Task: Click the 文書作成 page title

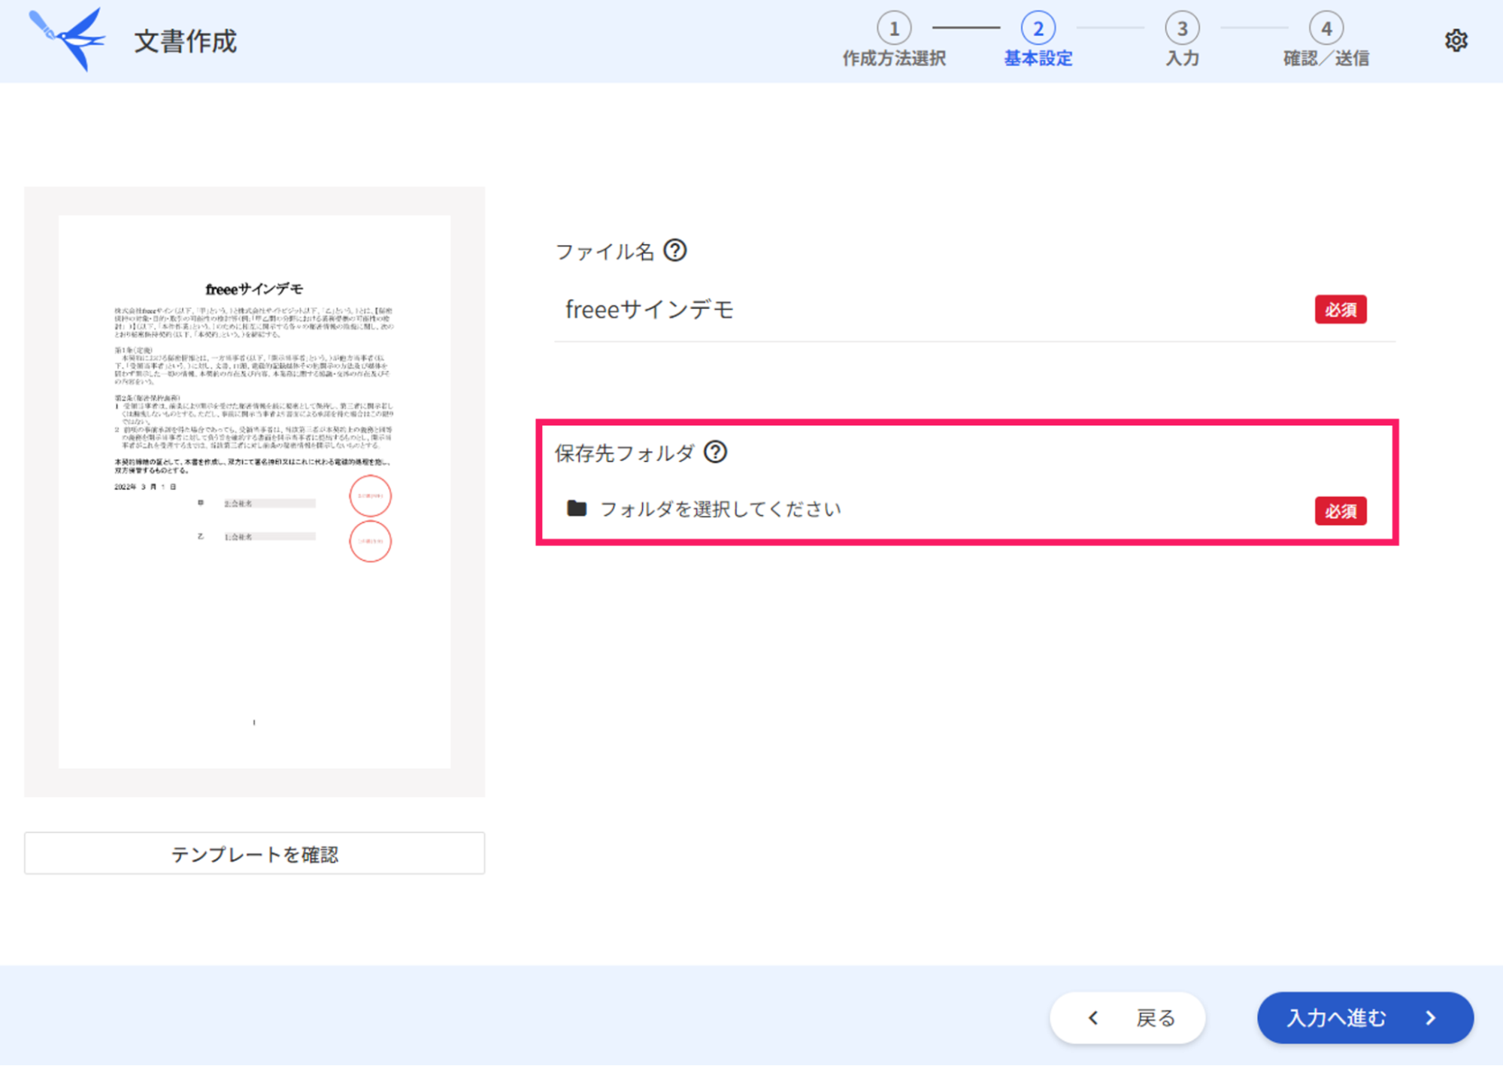Action: point(186,41)
